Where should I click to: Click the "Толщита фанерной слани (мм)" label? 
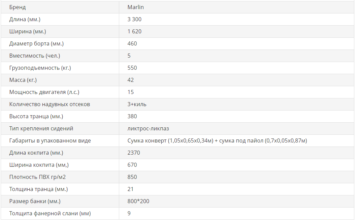point(50,213)
